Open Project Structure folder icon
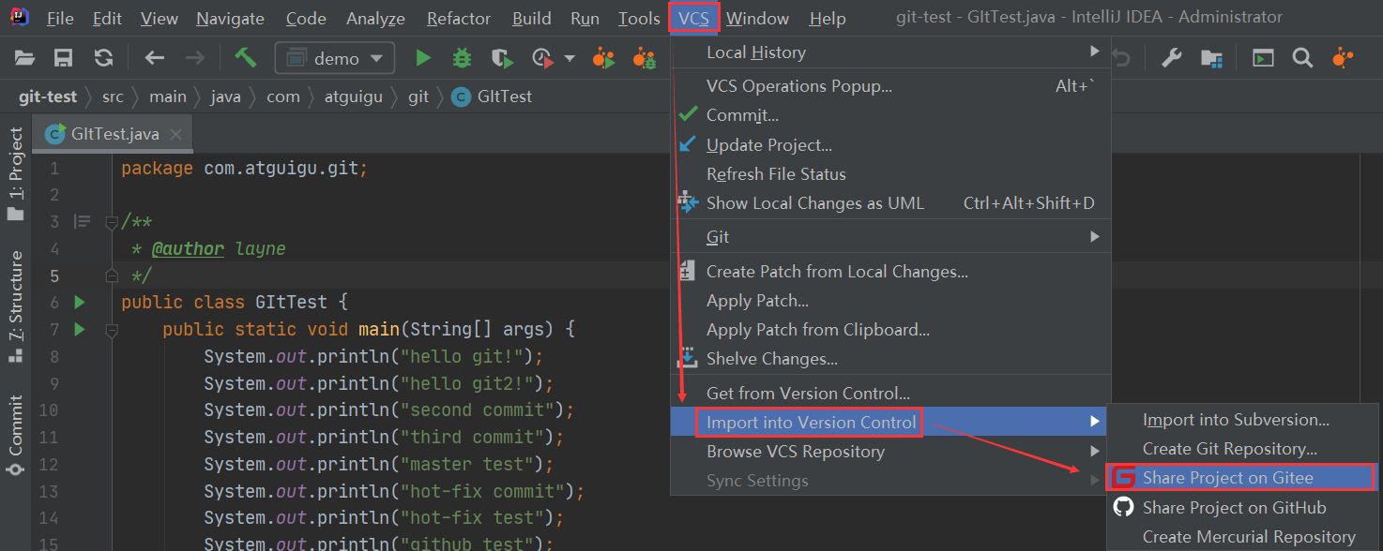Image resolution: width=1383 pixels, height=551 pixels. pyautogui.click(x=1211, y=58)
